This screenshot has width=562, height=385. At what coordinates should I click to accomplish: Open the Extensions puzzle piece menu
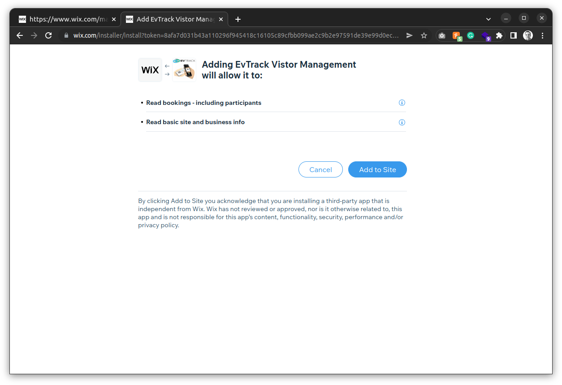point(499,35)
